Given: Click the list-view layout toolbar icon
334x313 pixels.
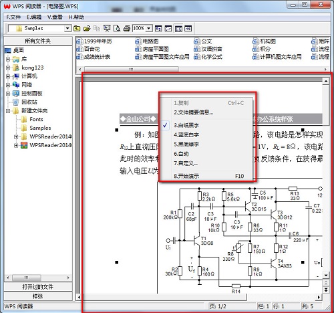Looking at the screenshot, I should tap(178, 29).
